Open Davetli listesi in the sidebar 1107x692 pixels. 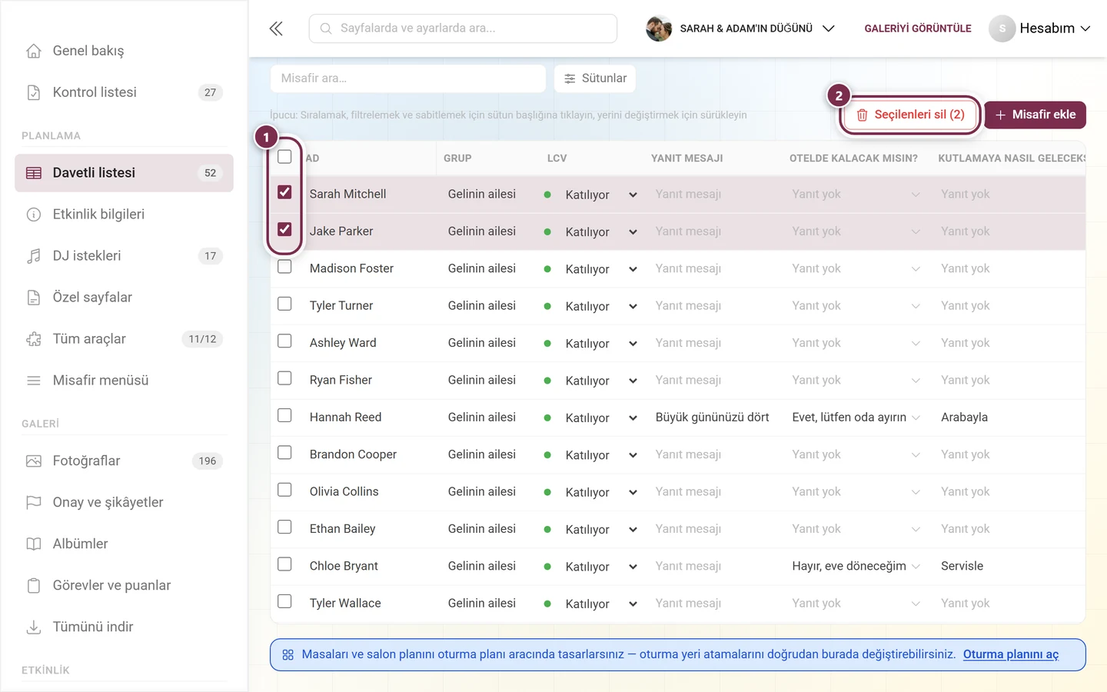click(x=124, y=173)
